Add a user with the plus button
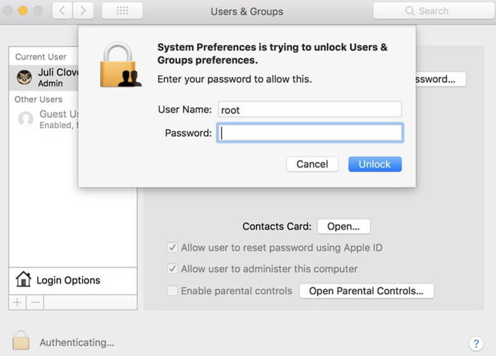Screen dimensions: 496x356 [17, 303]
